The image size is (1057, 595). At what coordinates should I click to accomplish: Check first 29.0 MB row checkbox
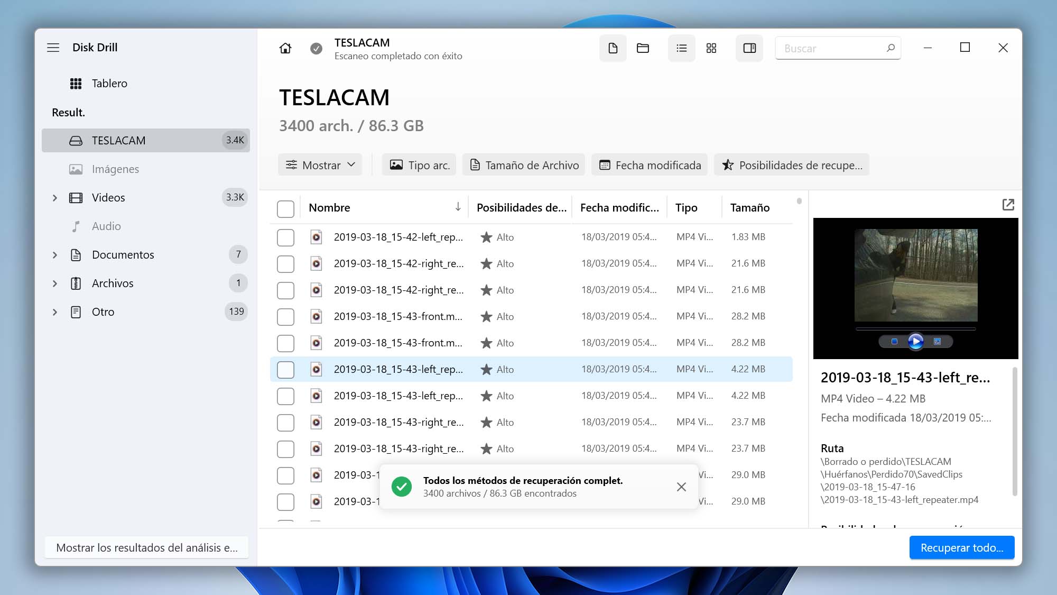(285, 475)
